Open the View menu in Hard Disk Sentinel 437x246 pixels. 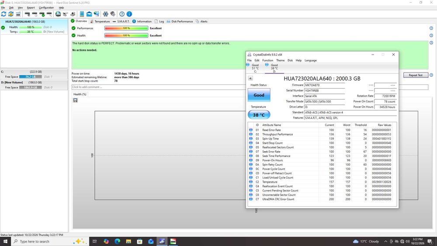(21, 8)
